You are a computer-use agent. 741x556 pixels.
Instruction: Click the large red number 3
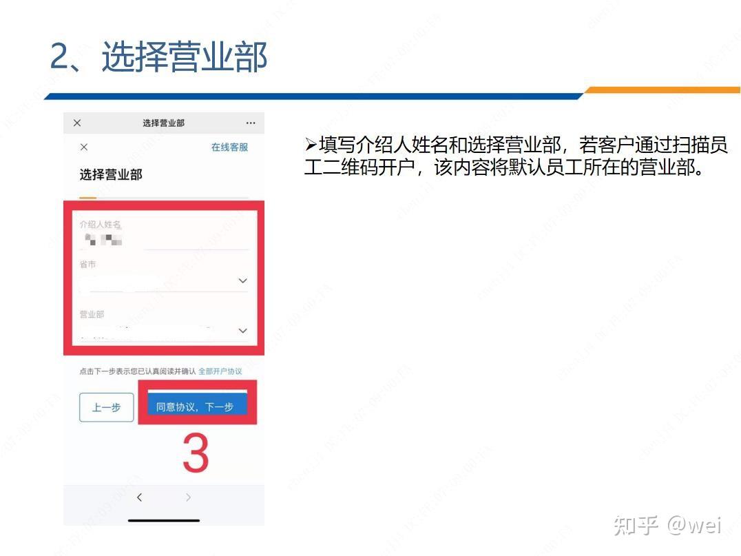(196, 453)
